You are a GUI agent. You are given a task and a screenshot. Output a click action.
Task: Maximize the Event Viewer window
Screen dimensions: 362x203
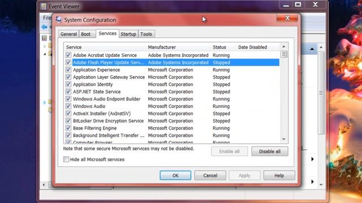tap(298, 5)
